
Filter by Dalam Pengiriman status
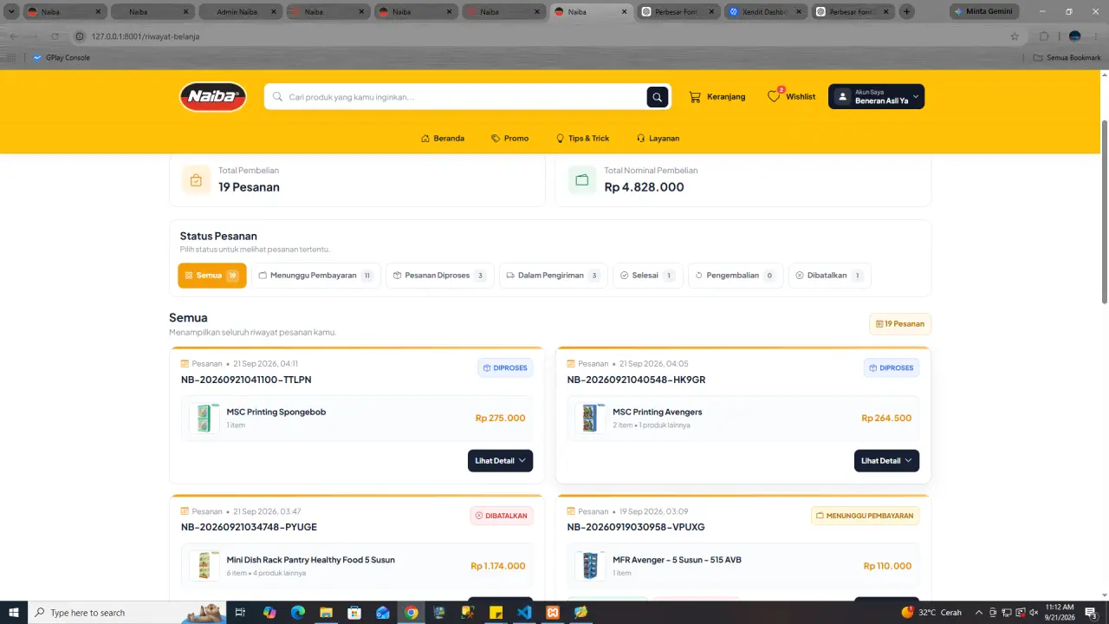tap(553, 276)
